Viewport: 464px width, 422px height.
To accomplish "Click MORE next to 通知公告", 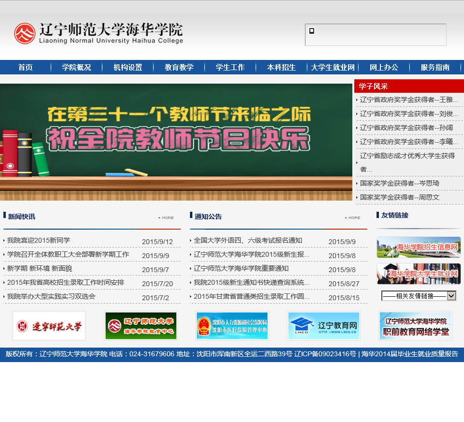I will coord(353,218).
